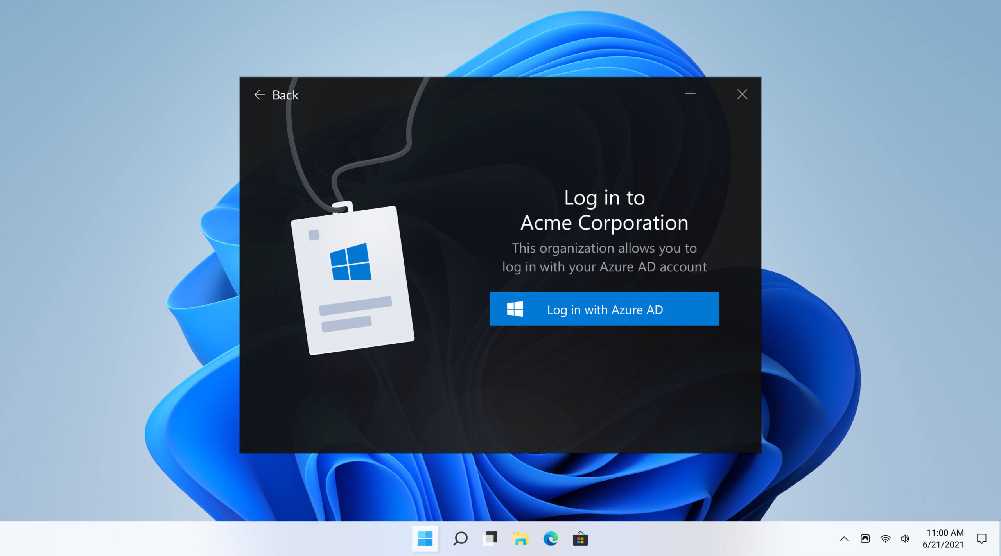Close the Acme Corporation login dialog
The height and width of the screenshot is (556, 1001).
tap(742, 94)
